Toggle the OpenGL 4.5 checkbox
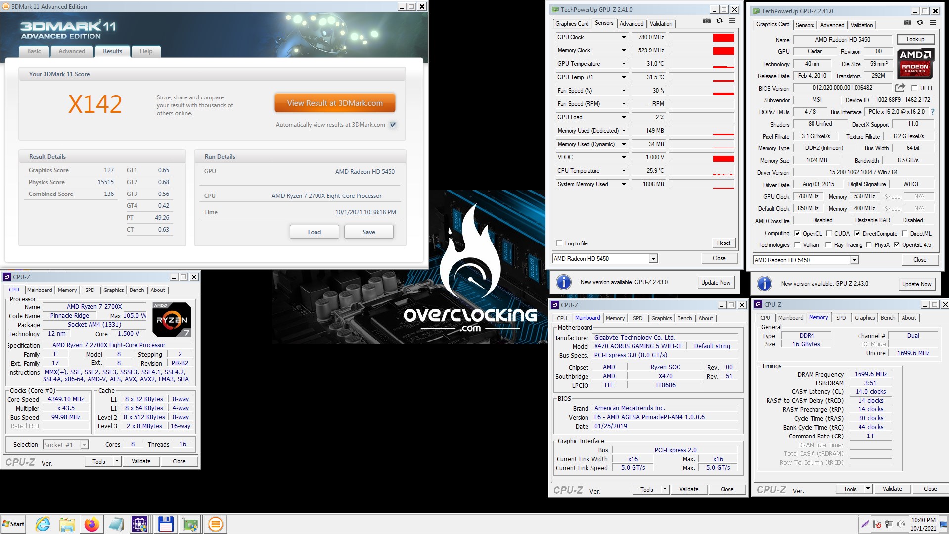The image size is (949, 534). coord(897,244)
